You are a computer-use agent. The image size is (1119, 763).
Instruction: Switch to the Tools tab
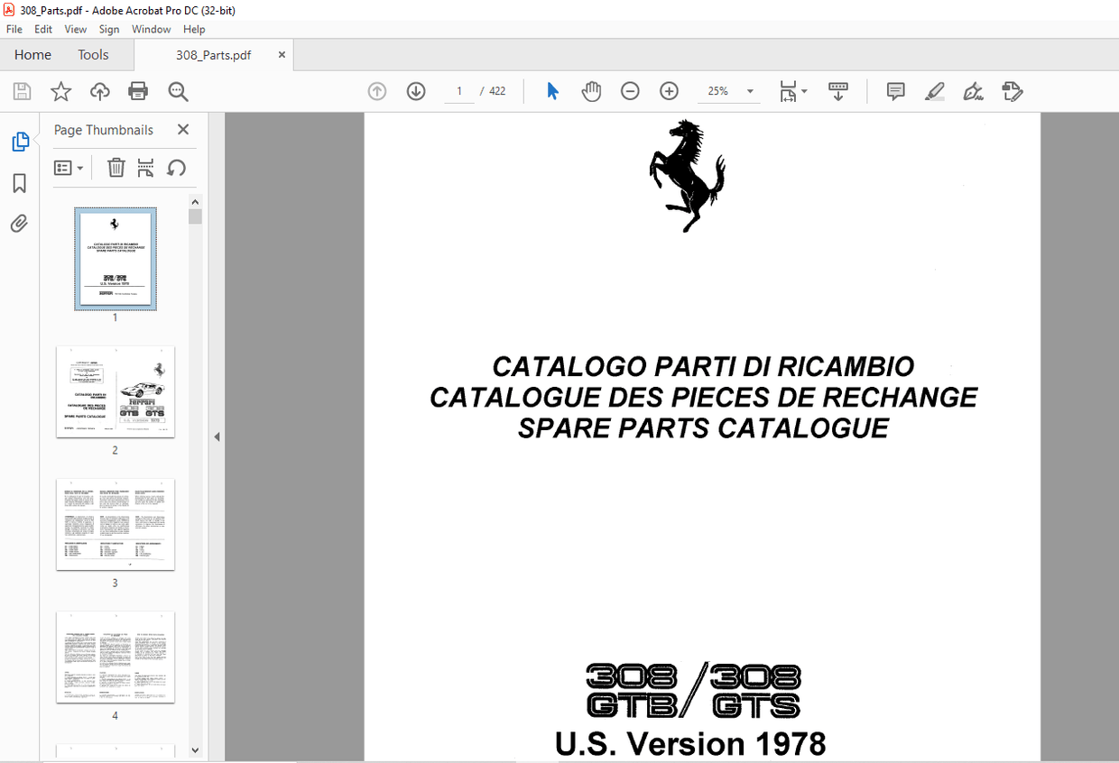click(93, 54)
